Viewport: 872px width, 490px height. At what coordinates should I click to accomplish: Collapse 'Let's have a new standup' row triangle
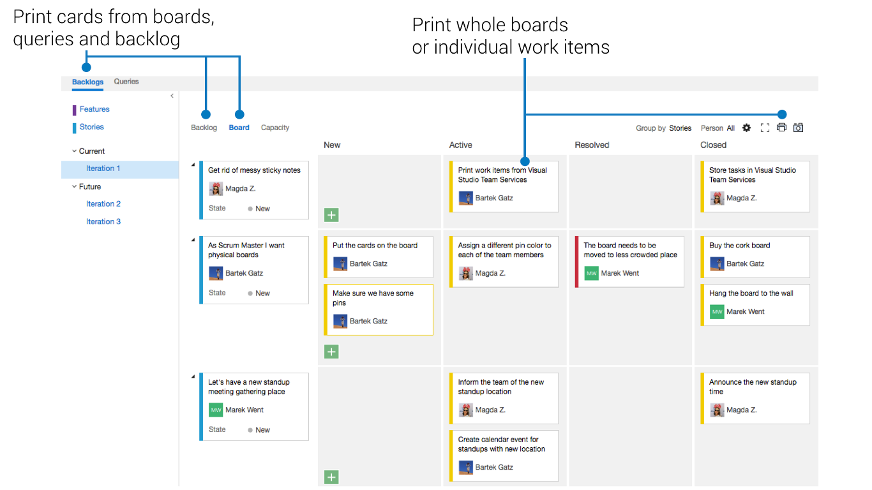[193, 376]
